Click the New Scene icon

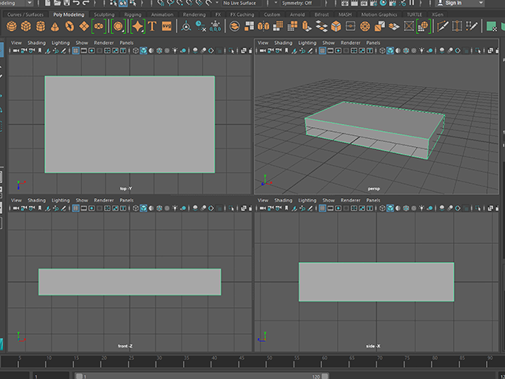pyautogui.click(x=47, y=3)
